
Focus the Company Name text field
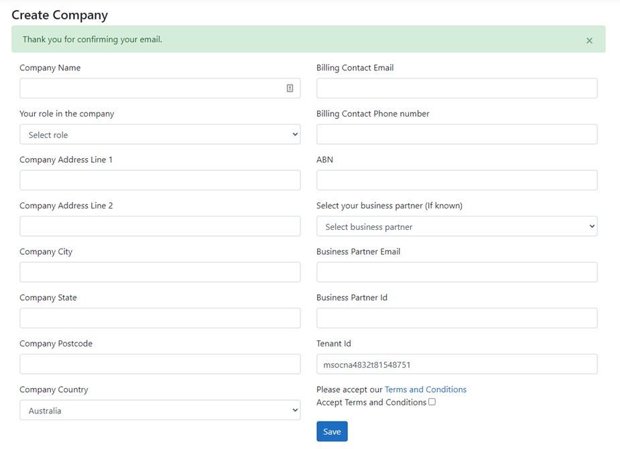pyautogui.click(x=151, y=88)
